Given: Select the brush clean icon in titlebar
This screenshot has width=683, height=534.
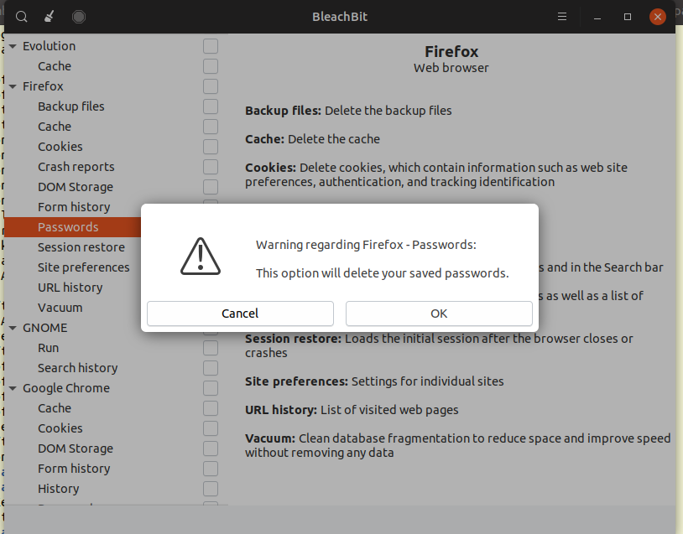Looking at the screenshot, I should [x=47, y=16].
